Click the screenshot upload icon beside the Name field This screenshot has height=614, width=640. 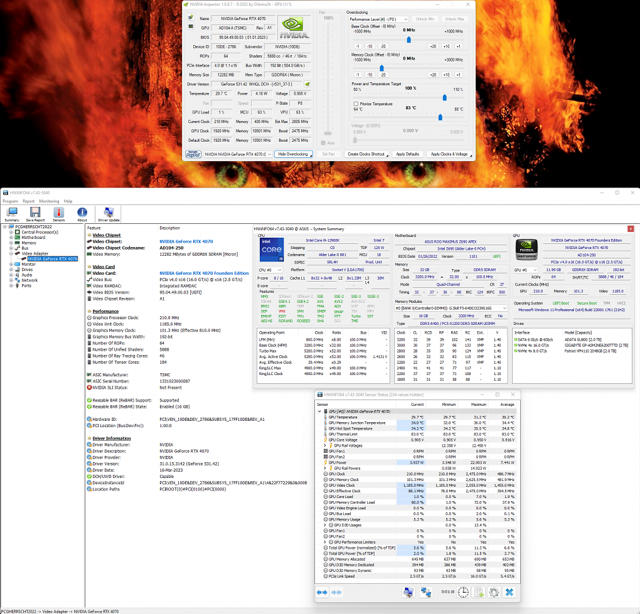pyautogui.click(x=191, y=18)
